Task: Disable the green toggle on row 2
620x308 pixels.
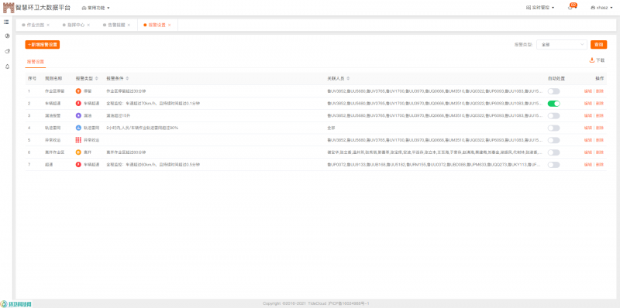Action: (553, 104)
